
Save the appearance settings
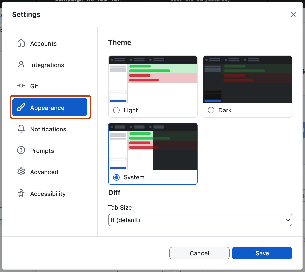[x=262, y=253]
